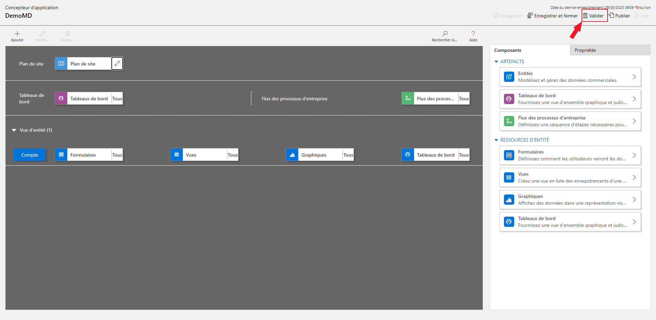Image resolution: width=656 pixels, height=320 pixels.
Task: Open Entités component via its chevron
Action: [634, 77]
